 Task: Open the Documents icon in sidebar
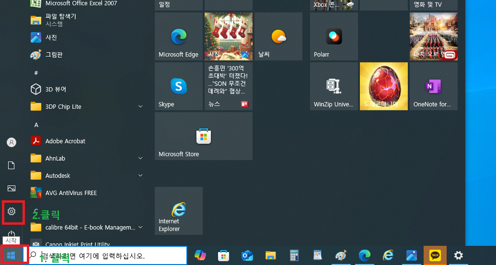12,165
